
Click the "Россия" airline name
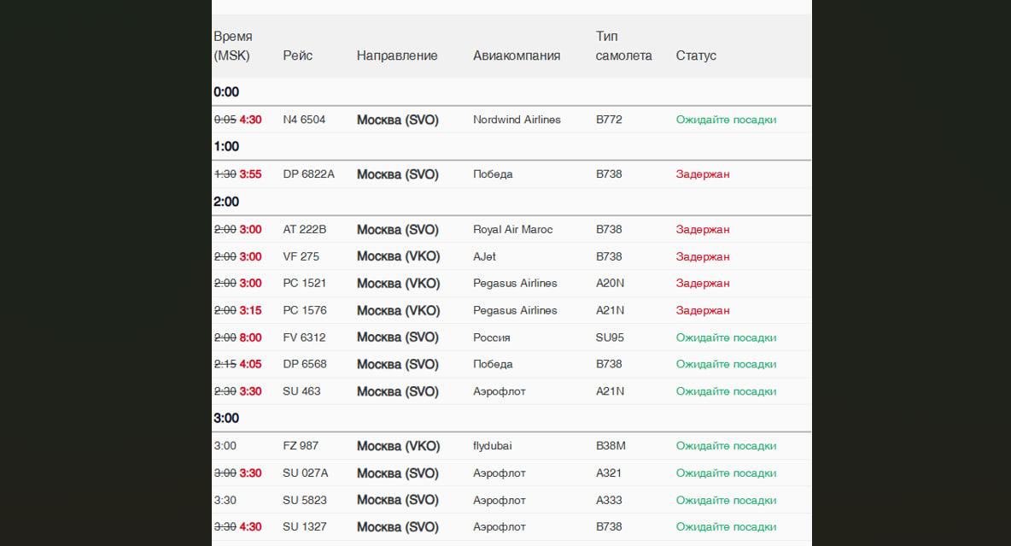point(491,338)
